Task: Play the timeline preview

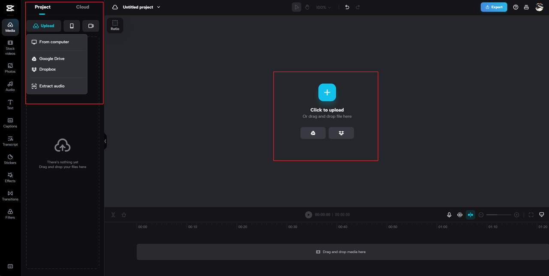Action: (308, 215)
